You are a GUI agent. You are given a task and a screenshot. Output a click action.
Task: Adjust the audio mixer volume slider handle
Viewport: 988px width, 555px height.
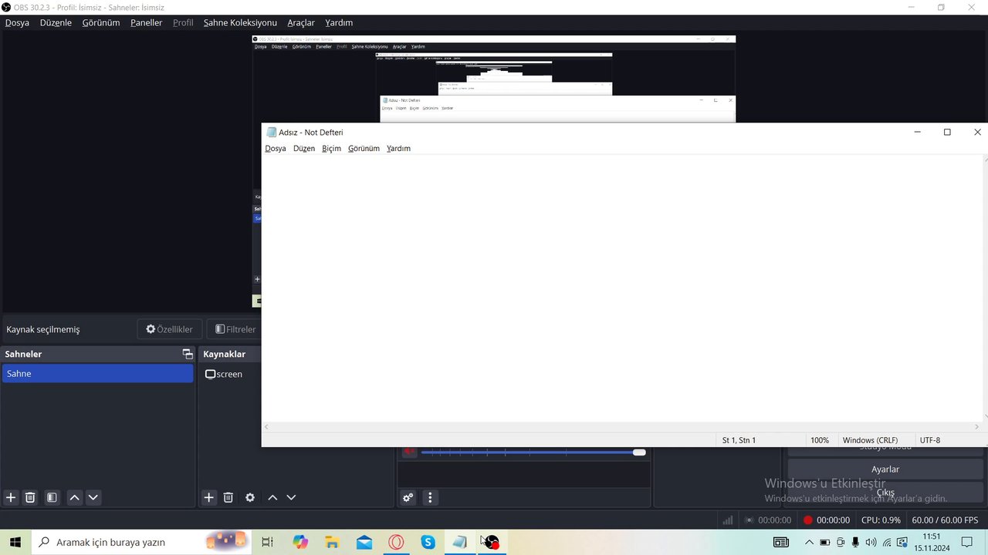click(x=639, y=452)
